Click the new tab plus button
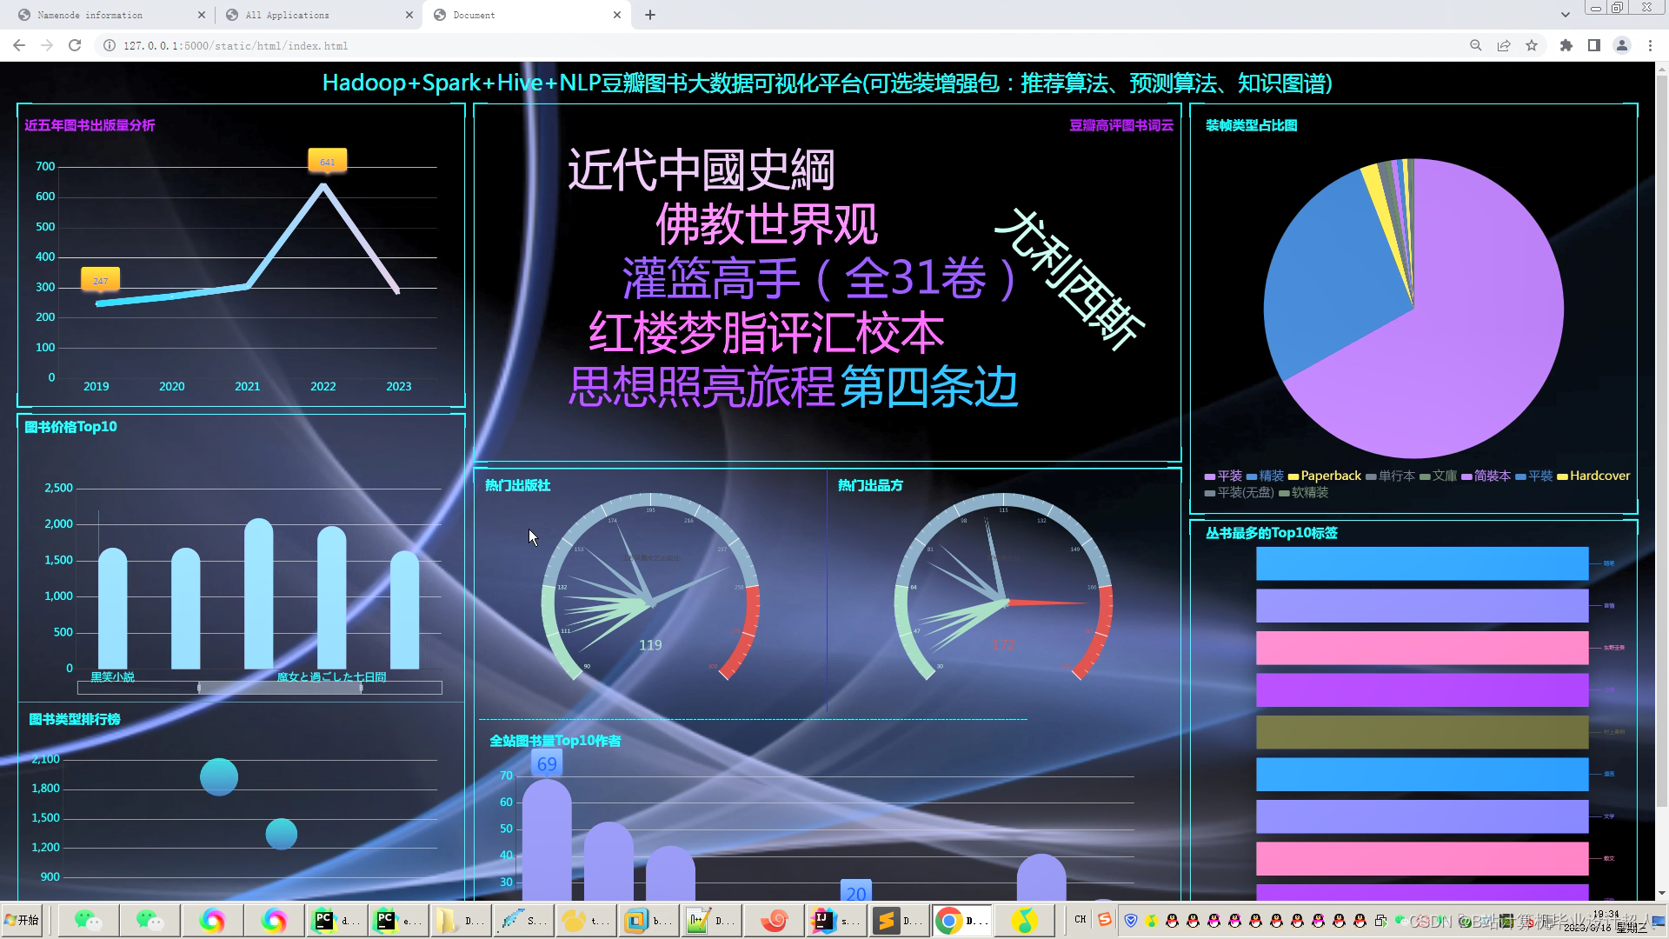 pyautogui.click(x=650, y=15)
